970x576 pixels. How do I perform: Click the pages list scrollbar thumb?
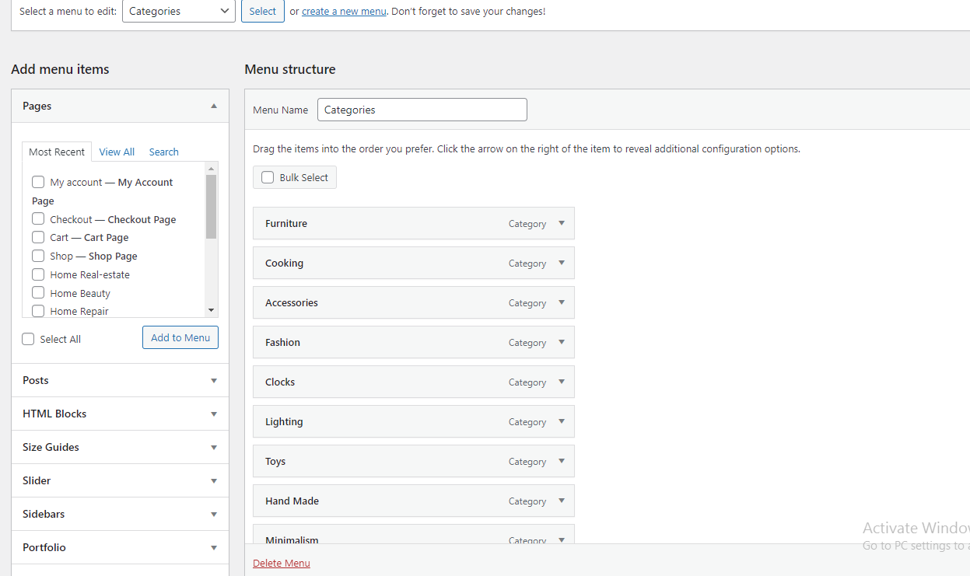(x=211, y=206)
